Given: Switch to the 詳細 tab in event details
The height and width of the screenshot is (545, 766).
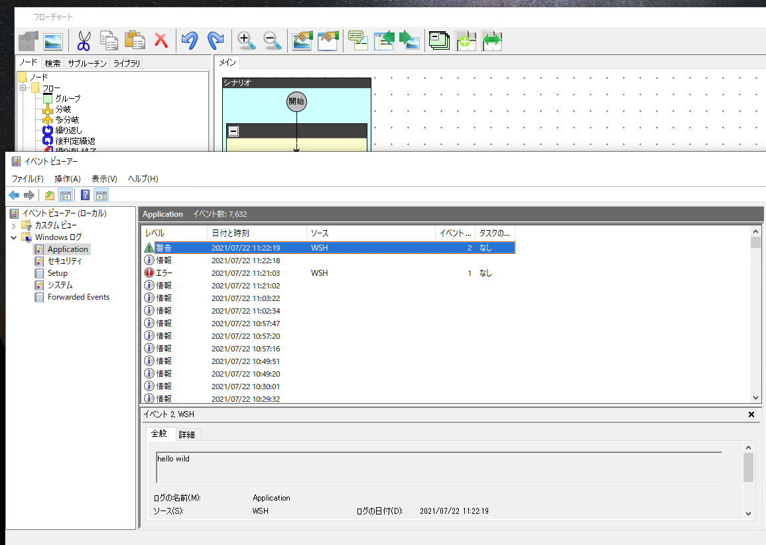Looking at the screenshot, I should point(187,434).
